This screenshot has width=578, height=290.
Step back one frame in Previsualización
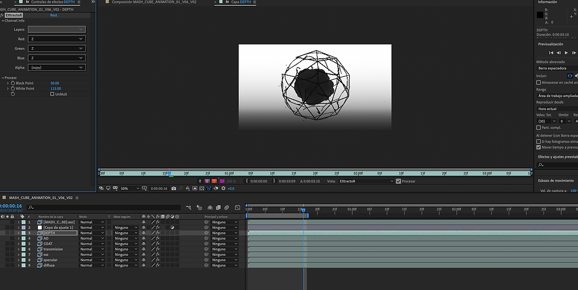[x=559, y=53]
